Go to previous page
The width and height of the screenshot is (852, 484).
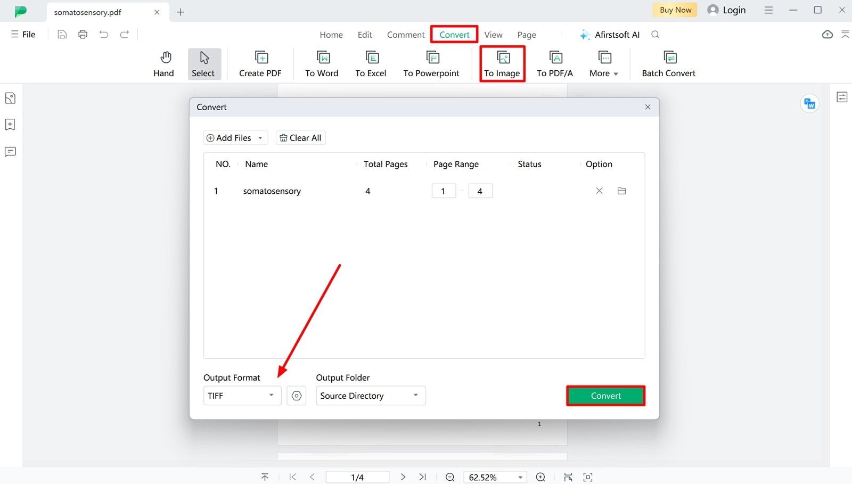313,477
